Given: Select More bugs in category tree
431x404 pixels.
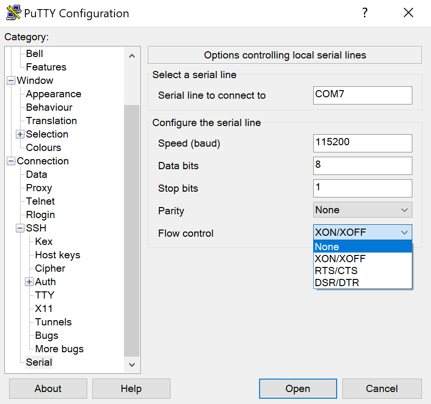Looking at the screenshot, I should pos(59,349).
